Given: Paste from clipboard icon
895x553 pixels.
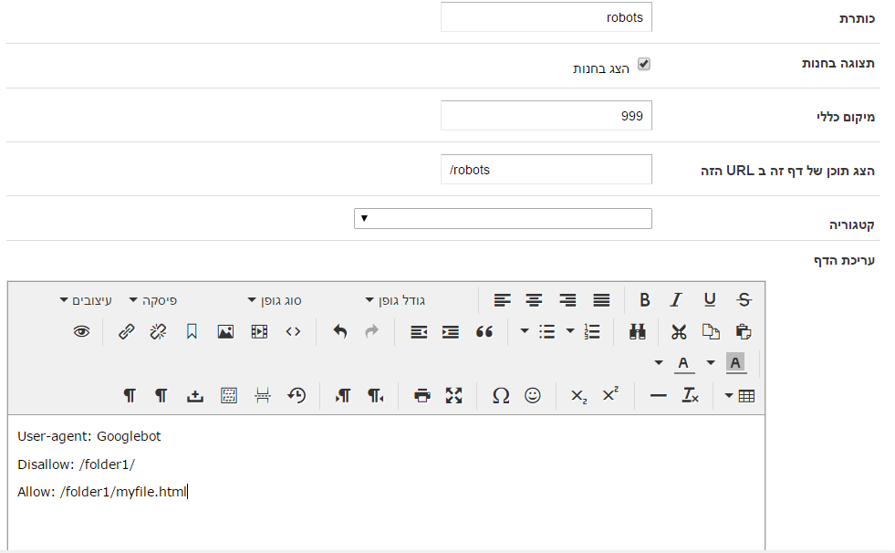Looking at the screenshot, I should [x=744, y=332].
